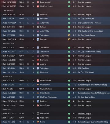The height and width of the screenshot is (124, 110).
Task: Click the Union Berlin badge on 6/3/2024 row
Action: tap(38, 85)
